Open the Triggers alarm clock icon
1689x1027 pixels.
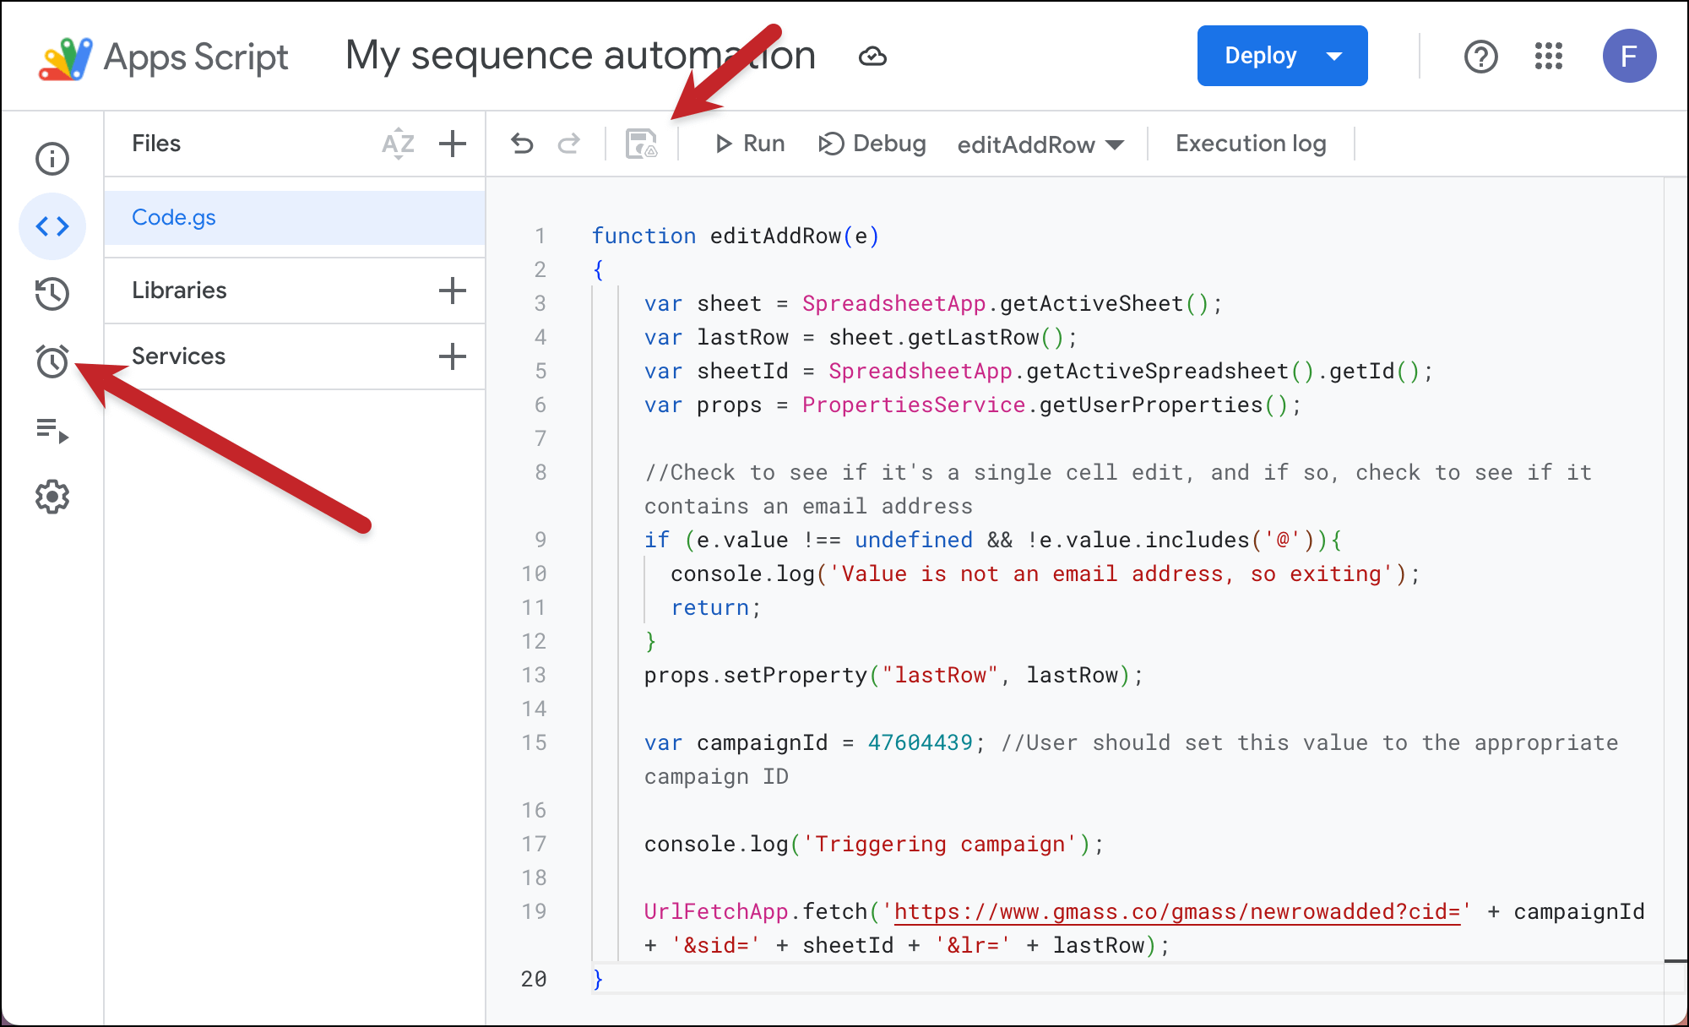pyautogui.click(x=52, y=361)
